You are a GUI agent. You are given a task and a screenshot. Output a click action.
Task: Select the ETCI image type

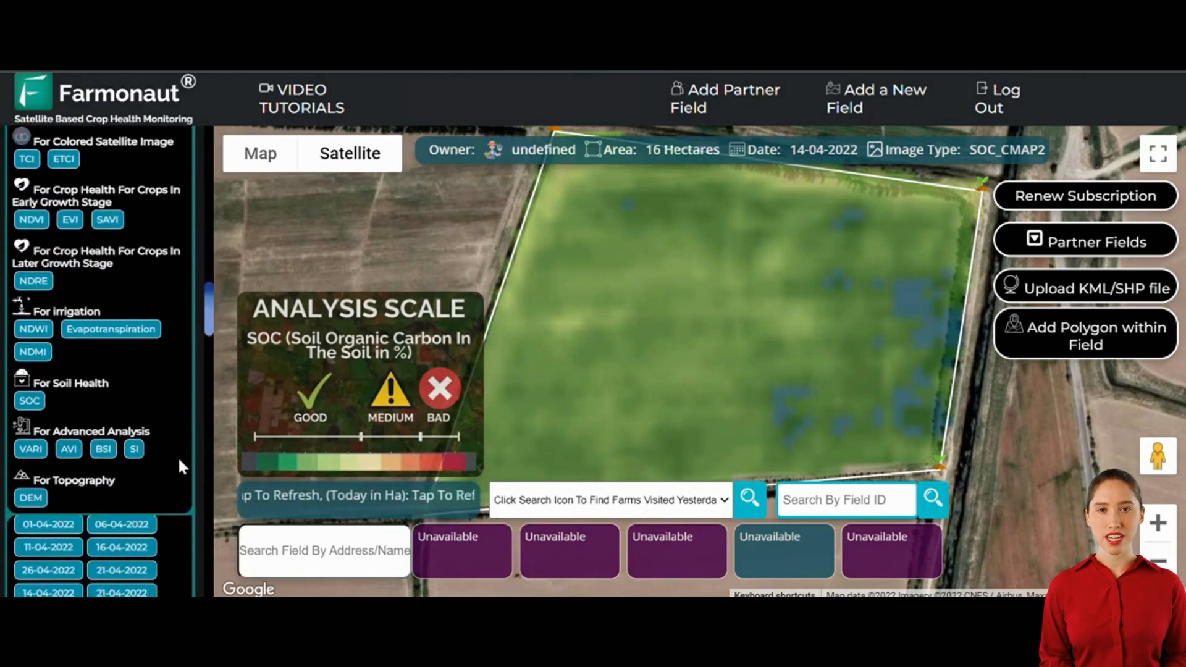click(x=64, y=159)
